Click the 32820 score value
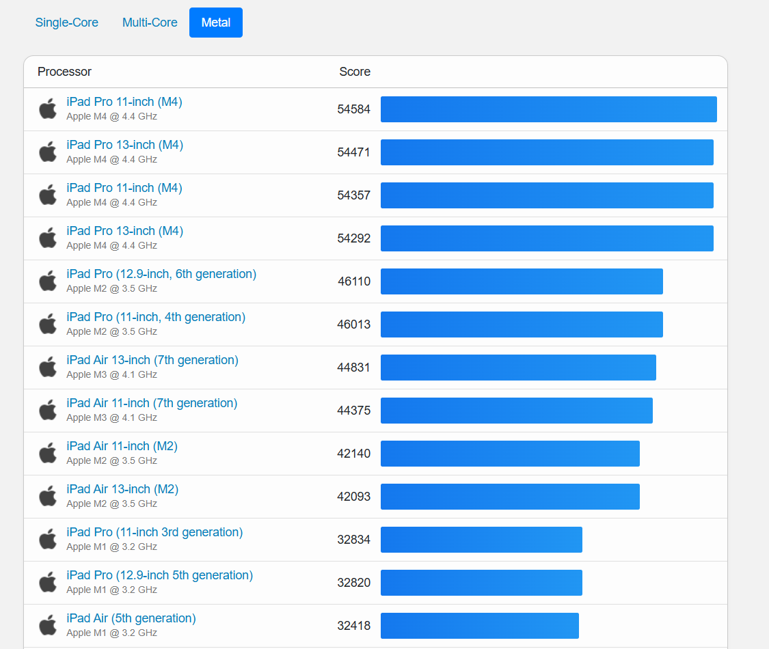Viewport: 769px width, 649px height. tap(353, 583)
